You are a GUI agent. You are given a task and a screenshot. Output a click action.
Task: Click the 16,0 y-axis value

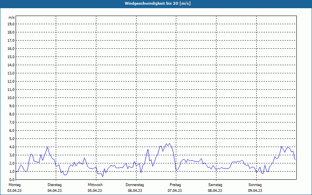click(x=11, y=48)
